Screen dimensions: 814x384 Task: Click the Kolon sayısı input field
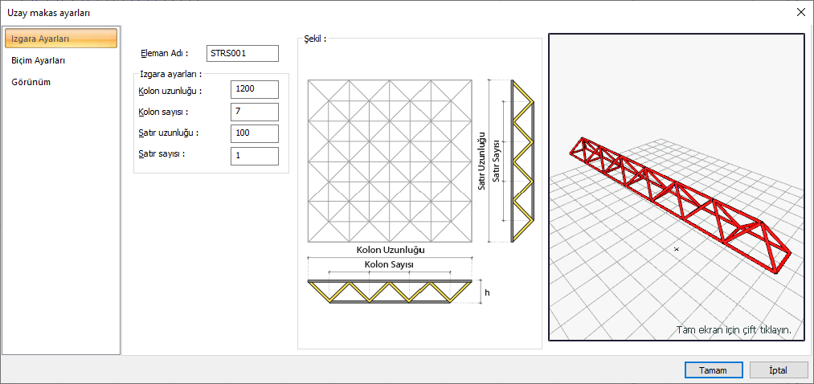click(x=255, y=112)
